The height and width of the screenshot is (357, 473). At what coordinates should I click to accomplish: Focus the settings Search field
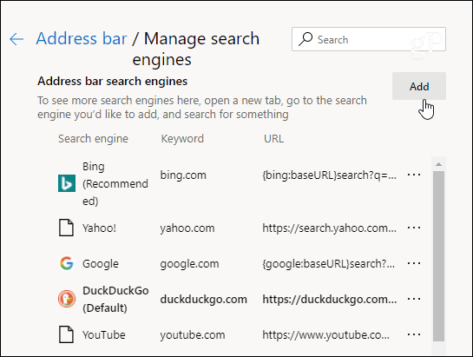369,39
